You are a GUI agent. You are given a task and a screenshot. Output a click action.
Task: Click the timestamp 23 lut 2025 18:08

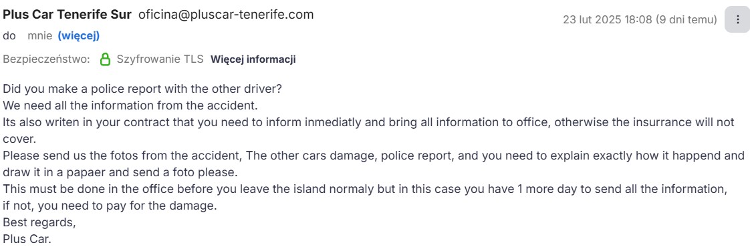click(x=606, y=19)
